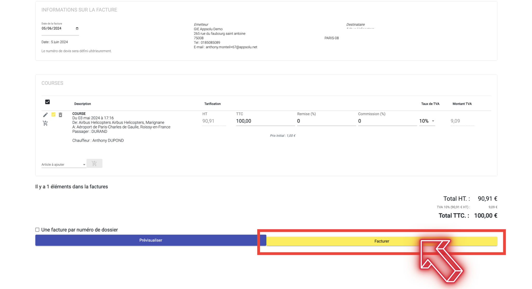
Task: Click the Description column header
Action: tap(83, 104)
